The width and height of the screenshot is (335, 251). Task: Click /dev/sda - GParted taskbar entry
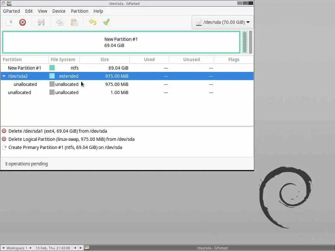tap(212, 248)
